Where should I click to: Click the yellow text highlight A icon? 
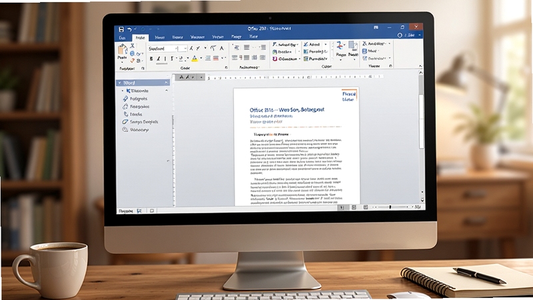click(x=195, y=59)
